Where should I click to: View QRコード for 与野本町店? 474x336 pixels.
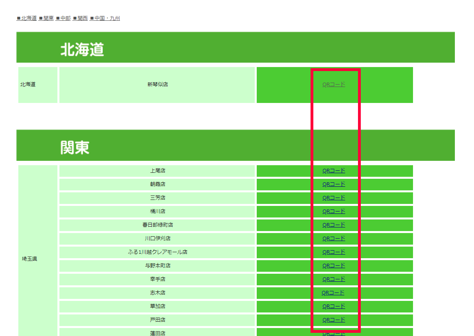pos(334,266)
